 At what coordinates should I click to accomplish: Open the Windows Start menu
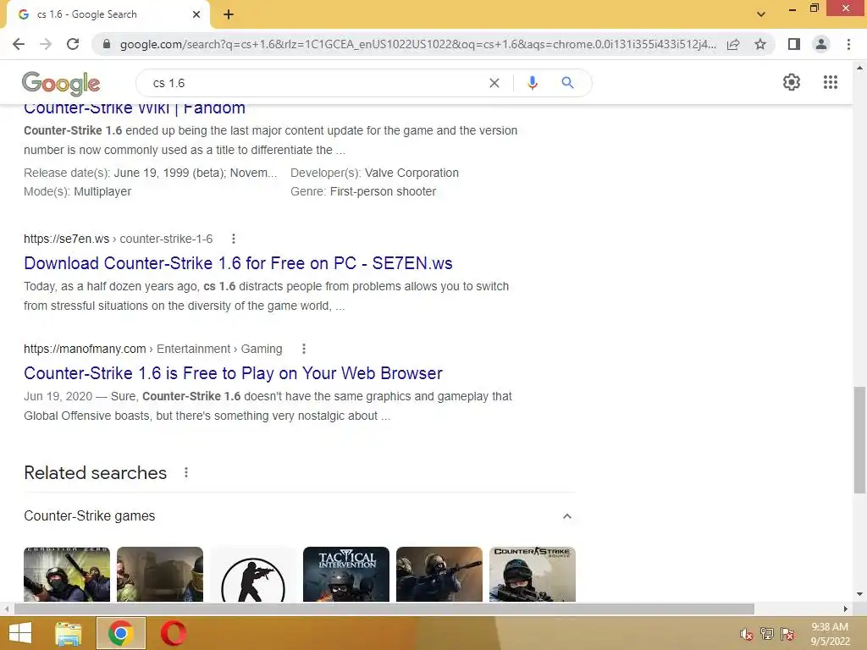tap(20, 633)
